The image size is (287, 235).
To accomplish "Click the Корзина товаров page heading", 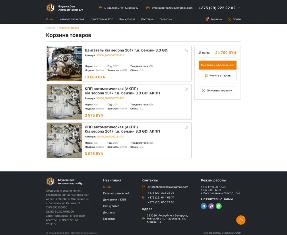I will [x=69, y=35].
